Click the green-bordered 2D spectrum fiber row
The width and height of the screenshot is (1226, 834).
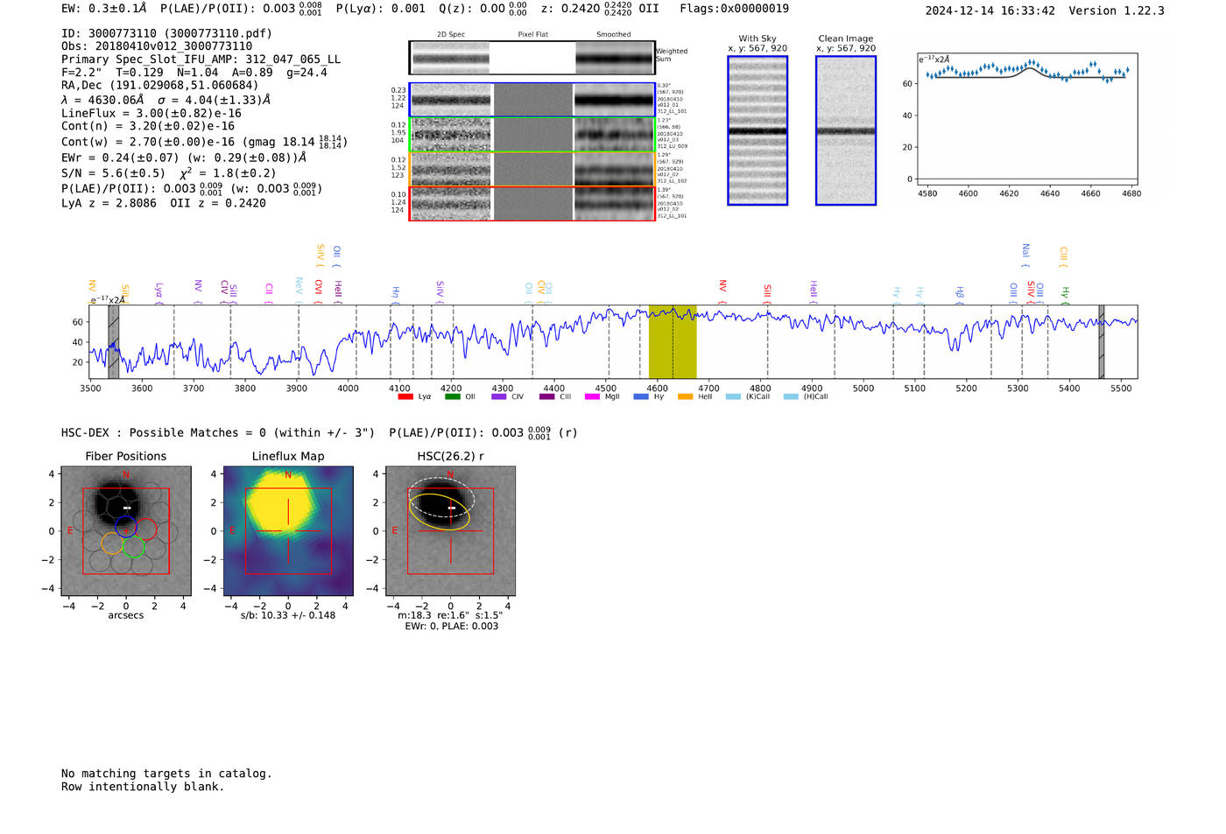click(532, 135)
